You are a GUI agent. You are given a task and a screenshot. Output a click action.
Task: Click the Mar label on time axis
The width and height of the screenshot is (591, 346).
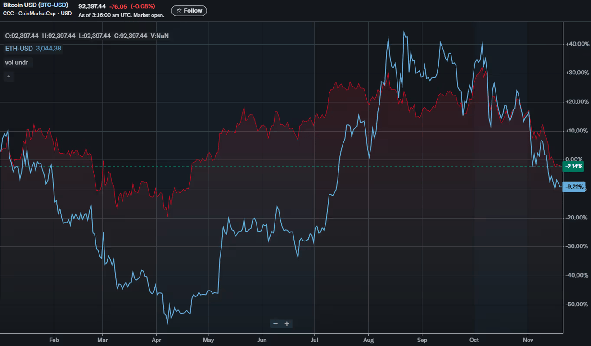click(x=103, y=339)
